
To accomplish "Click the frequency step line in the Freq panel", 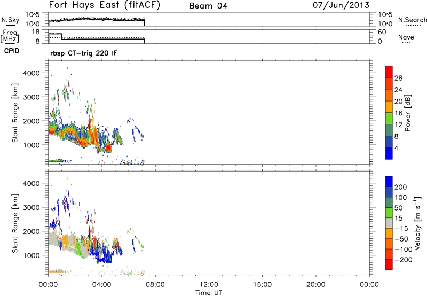I will (x=97, y=39).
